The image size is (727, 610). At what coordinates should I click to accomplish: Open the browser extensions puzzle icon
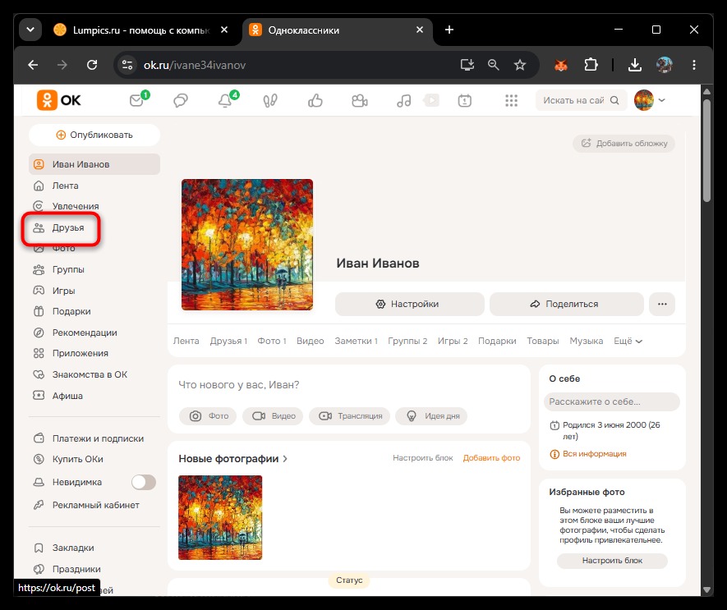(591, 65)
